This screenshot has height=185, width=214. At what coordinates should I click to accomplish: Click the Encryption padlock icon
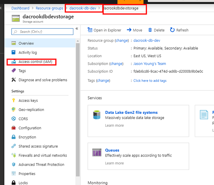(x=13, y=137)
